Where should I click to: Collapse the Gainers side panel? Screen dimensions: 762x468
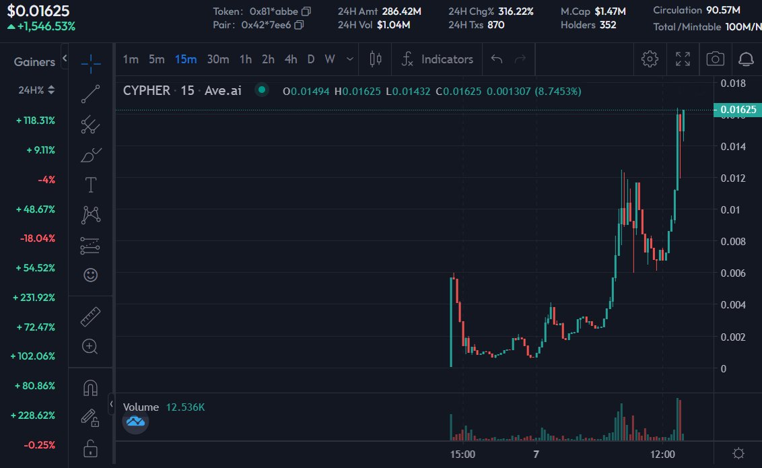tap(64, 59)
